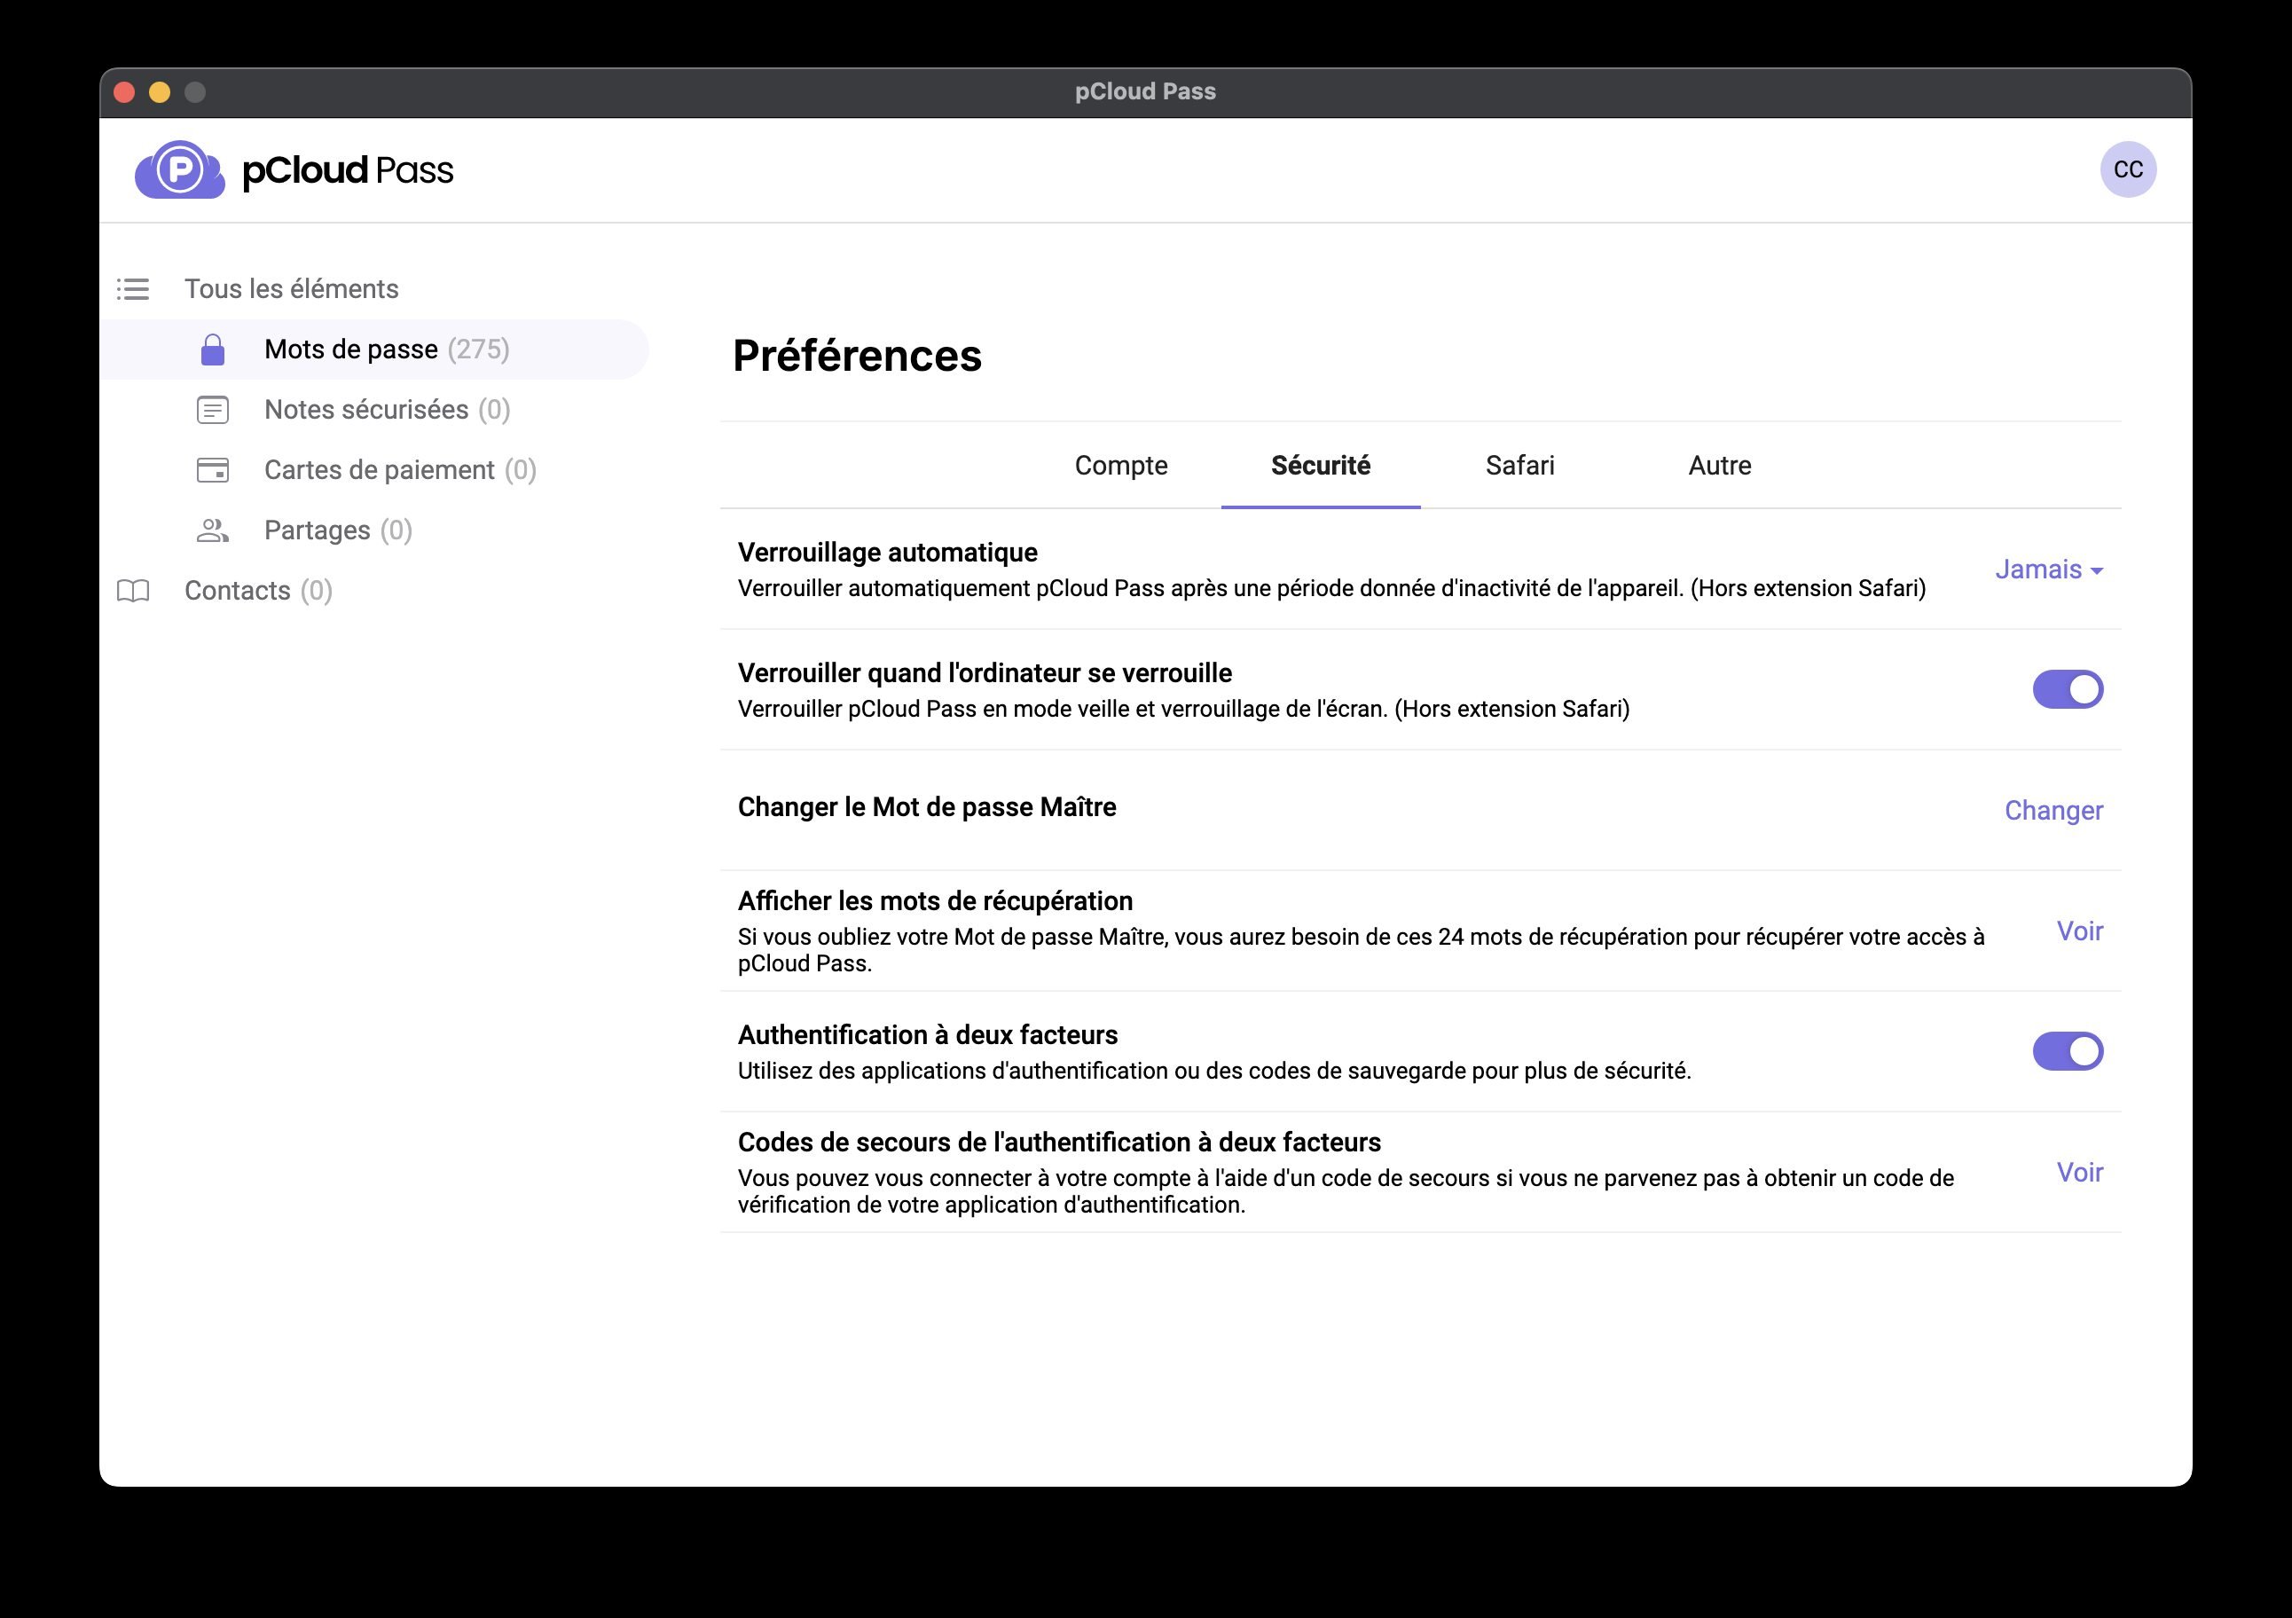The image size is (2292, 1618).
Task: Close window with the red button
Action: click(x=125, y=93)
